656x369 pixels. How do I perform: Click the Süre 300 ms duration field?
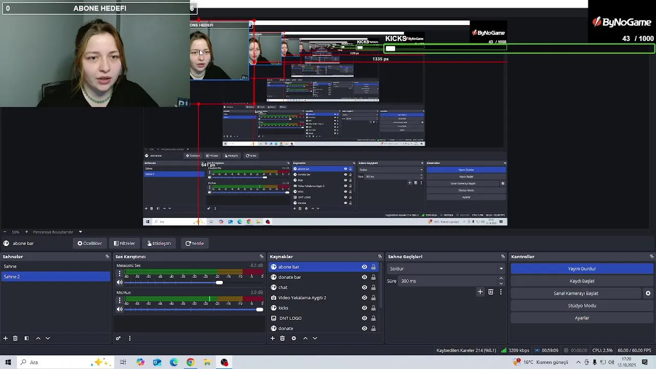[448, 281]
